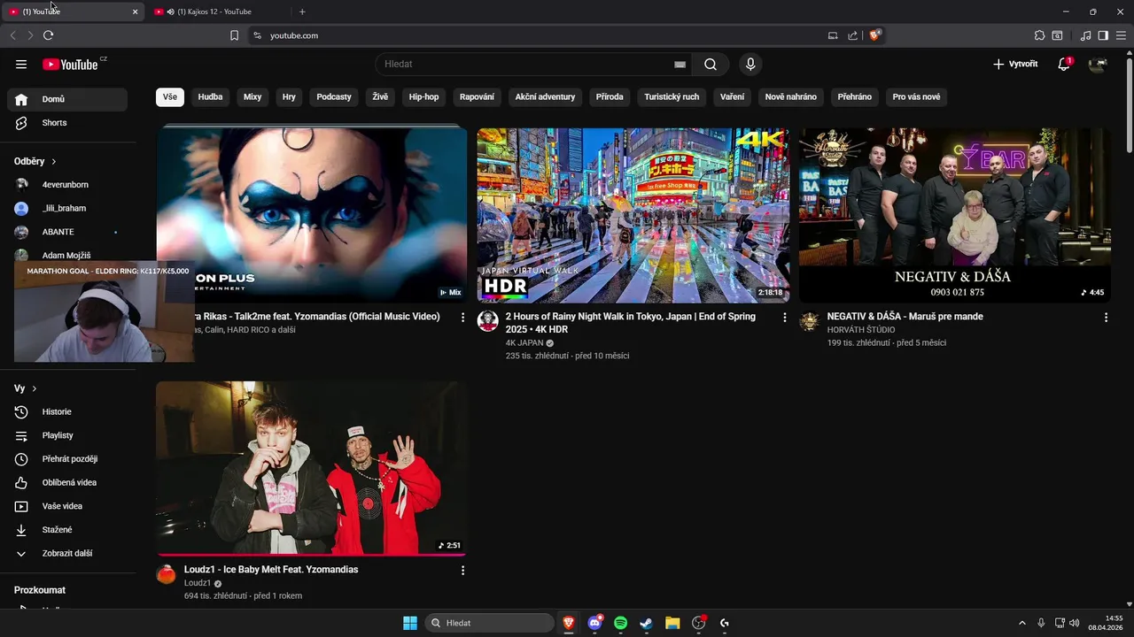This screenshot has height=637, width=1134.
Task: Select the Akční adventury filter chip
Action: click(545, 96)
